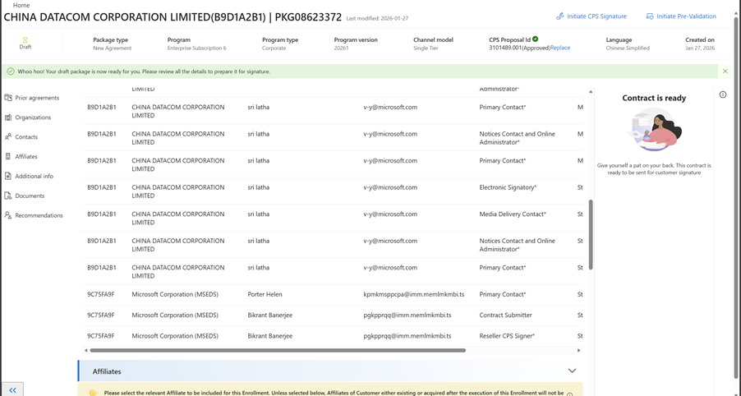Collapse the Affiliates section chevron
The image size is (741, 396).
pos(572,371)
